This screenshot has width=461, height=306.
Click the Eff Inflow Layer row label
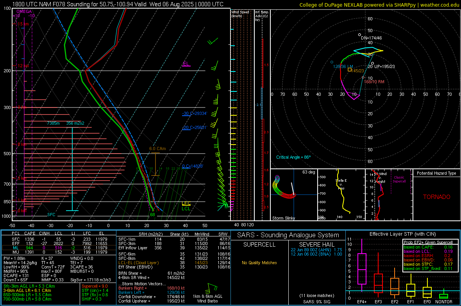pyautogui.click(x=133, y=248)
